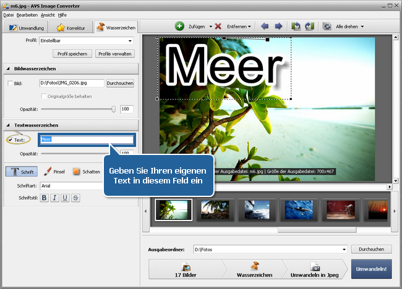402x289 pixels.
Task: Toggle underline font style U
Action: [65, 198]
